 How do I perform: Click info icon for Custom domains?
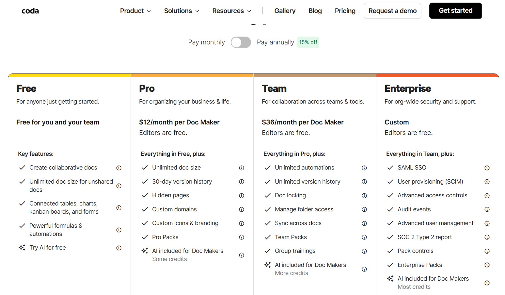242,209
